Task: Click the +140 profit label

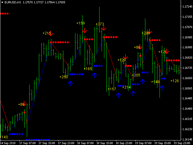Action: click(4, 137)
